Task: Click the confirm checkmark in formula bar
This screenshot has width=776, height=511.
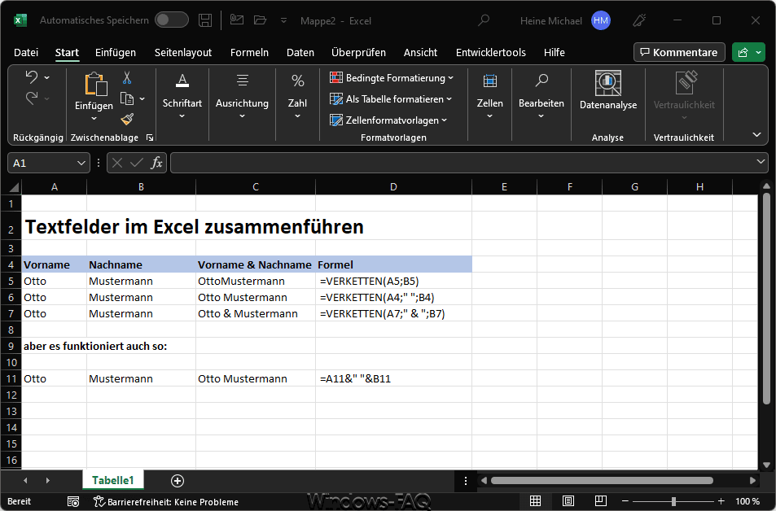Action: (137, 163)
